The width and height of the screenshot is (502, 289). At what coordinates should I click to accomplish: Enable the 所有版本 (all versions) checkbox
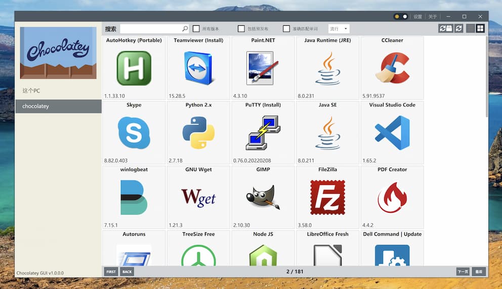click(x=196, y=29)
